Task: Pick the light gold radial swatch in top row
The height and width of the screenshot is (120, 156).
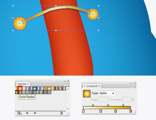Action: click(x=49, y=88)
